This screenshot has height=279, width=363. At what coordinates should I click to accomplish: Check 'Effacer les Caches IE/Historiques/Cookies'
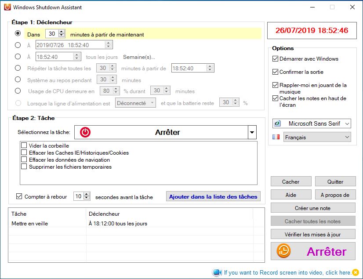[x=24, y=152]
